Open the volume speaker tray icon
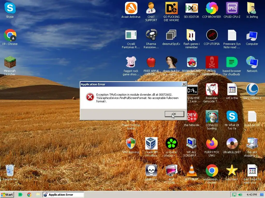The image size is (265, 198). point(240,195)
